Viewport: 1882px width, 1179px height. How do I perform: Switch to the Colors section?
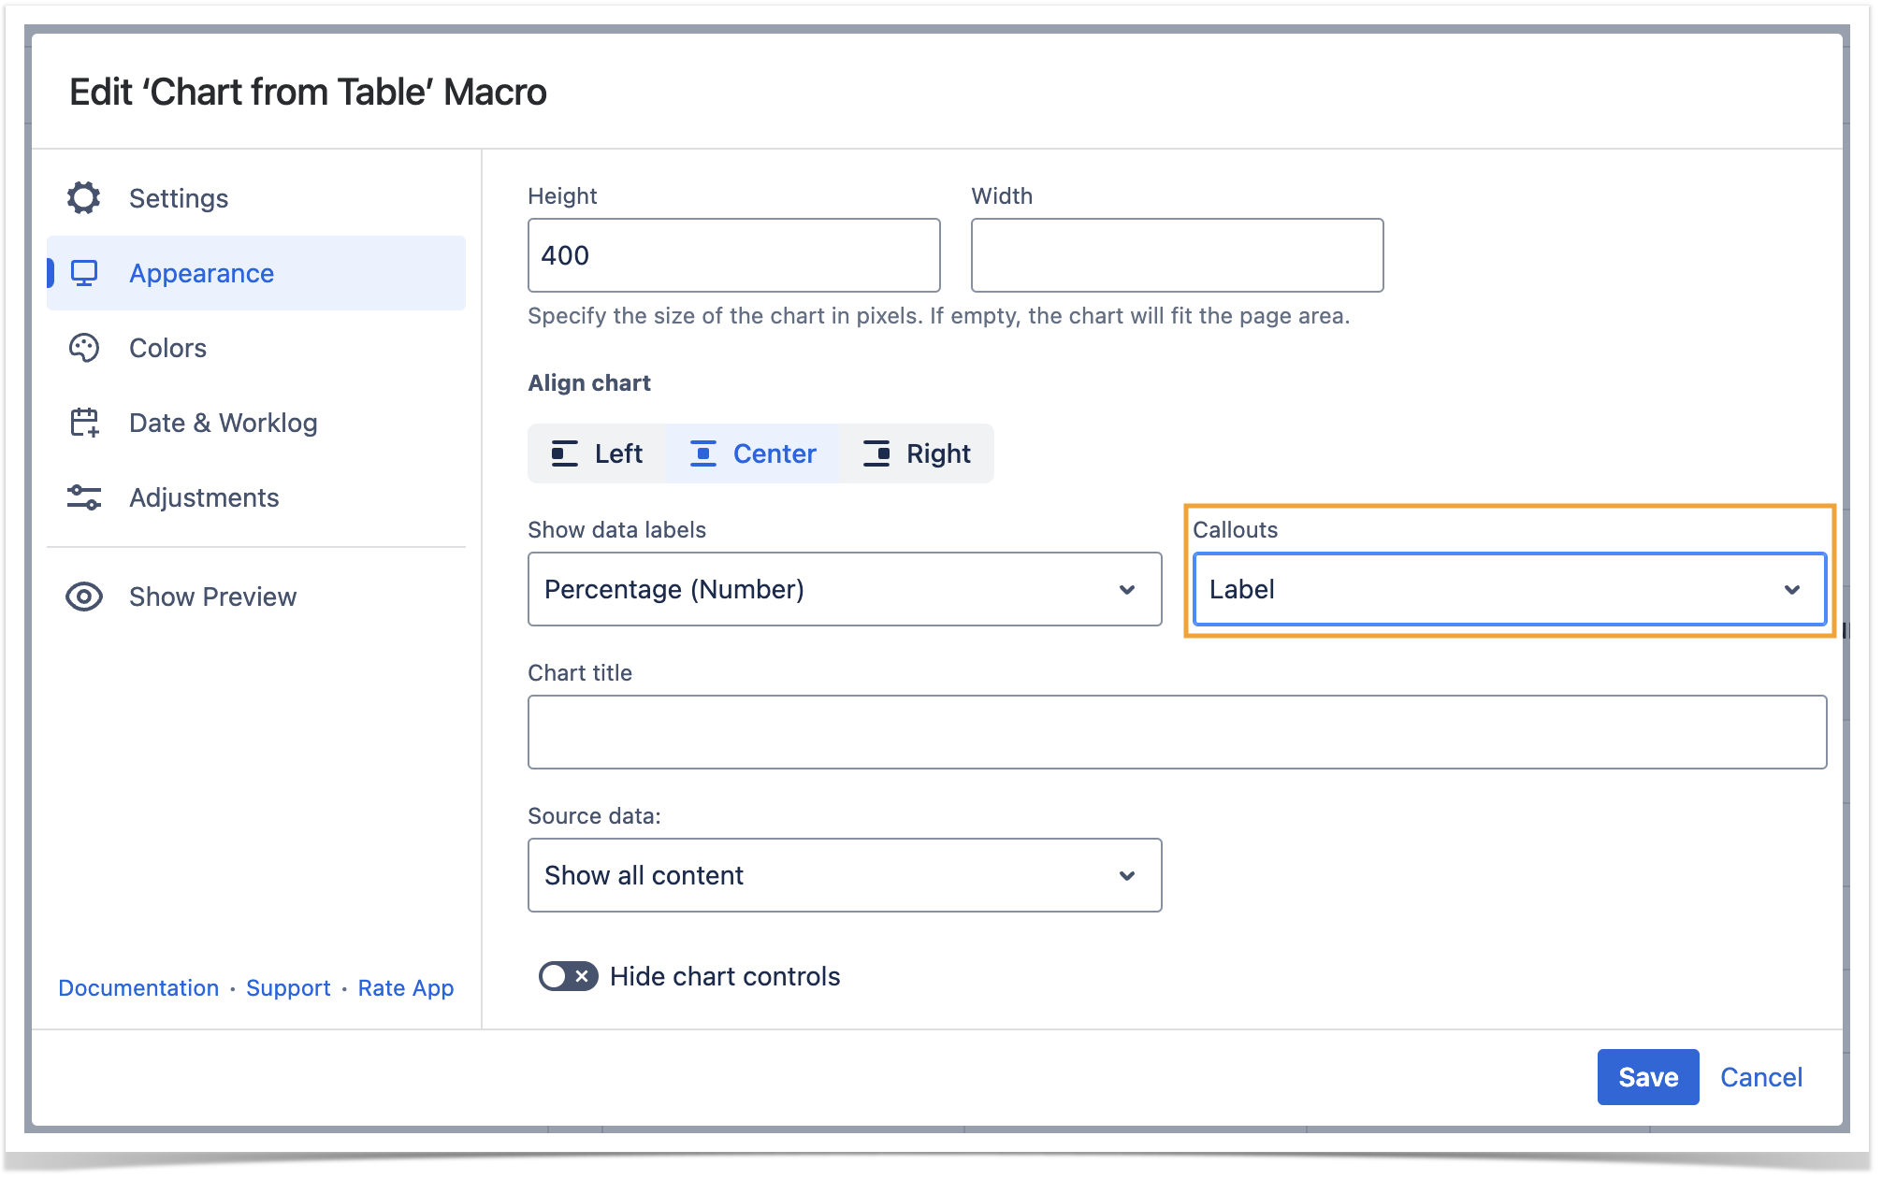click(x=167, y=348)
